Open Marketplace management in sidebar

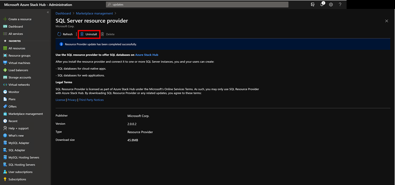point(25,114)
